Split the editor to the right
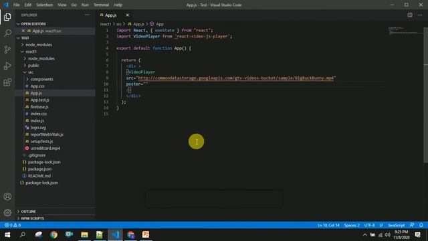 (x=410, y=15)
